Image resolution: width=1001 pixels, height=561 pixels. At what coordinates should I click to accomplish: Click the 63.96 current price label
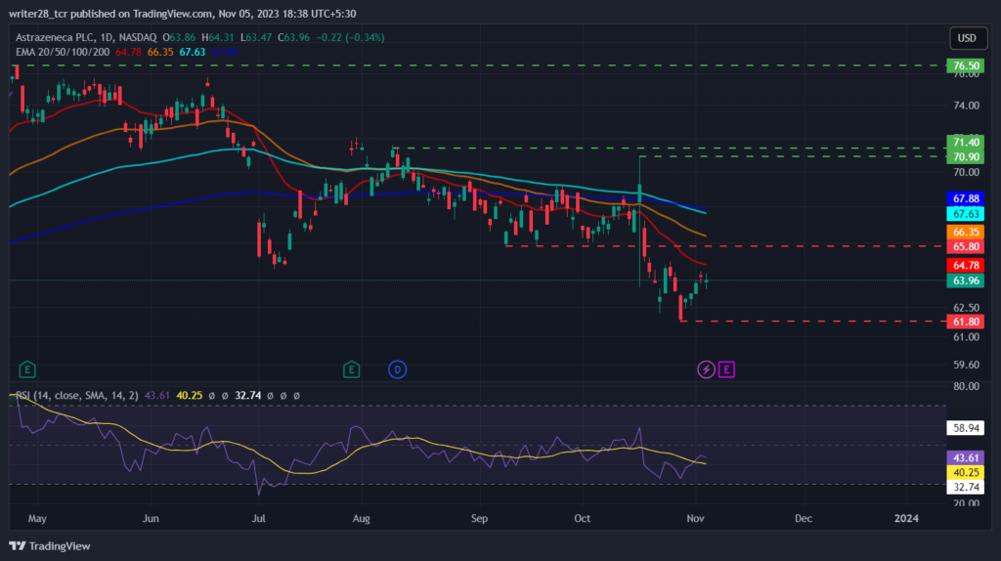click(x=965, y=280)
